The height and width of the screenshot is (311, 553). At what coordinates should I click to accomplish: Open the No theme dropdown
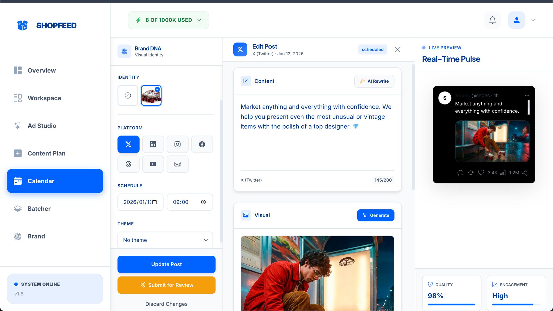pos(165,240)
